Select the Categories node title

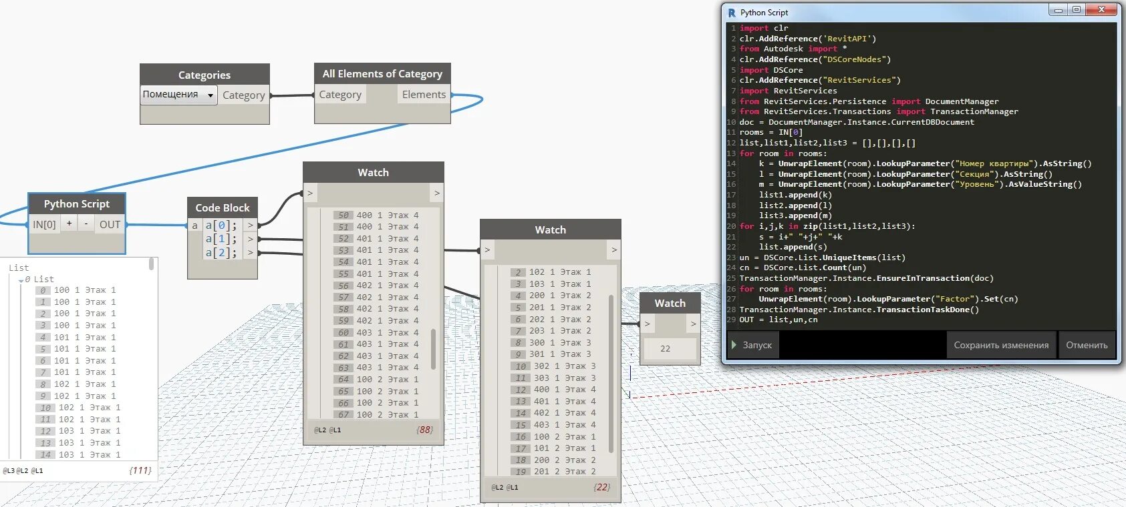[x=204, y=75]
